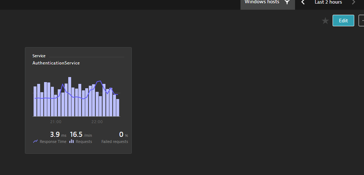Click the Response Time line icon

click(35, 142)
